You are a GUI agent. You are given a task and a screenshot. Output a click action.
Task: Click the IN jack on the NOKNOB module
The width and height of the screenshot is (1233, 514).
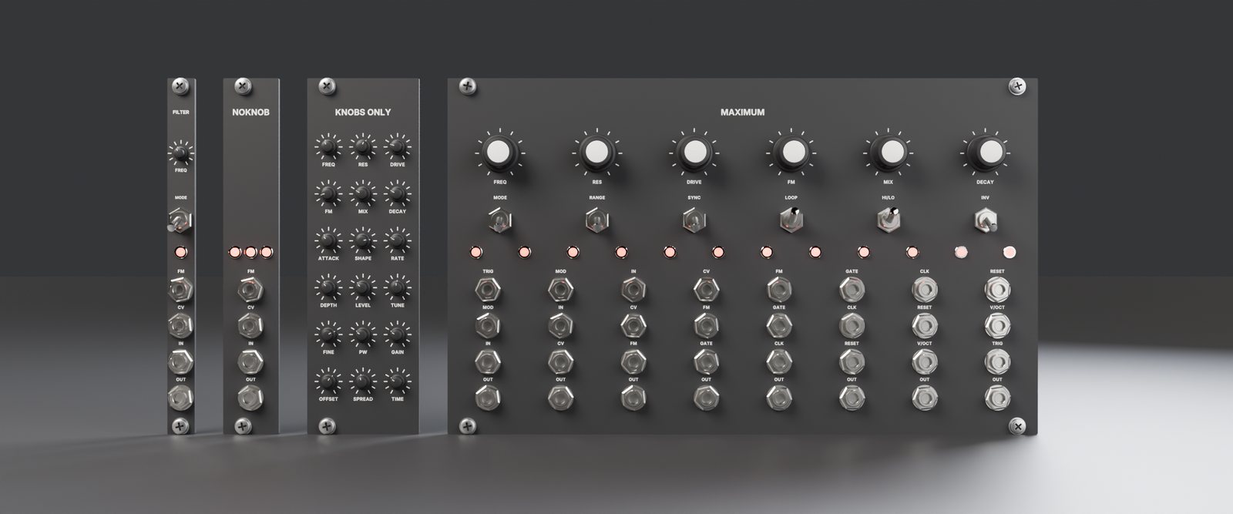[x=249, y=361]
